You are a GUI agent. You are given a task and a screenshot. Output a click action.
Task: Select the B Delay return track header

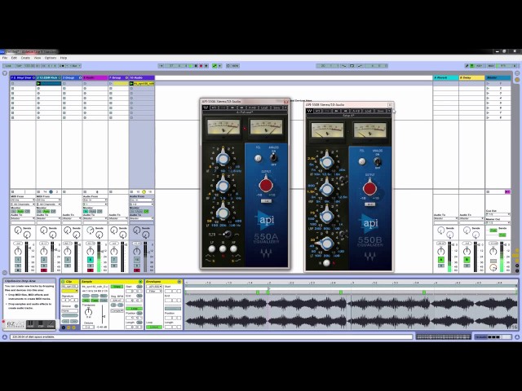(x=471, y=78)
